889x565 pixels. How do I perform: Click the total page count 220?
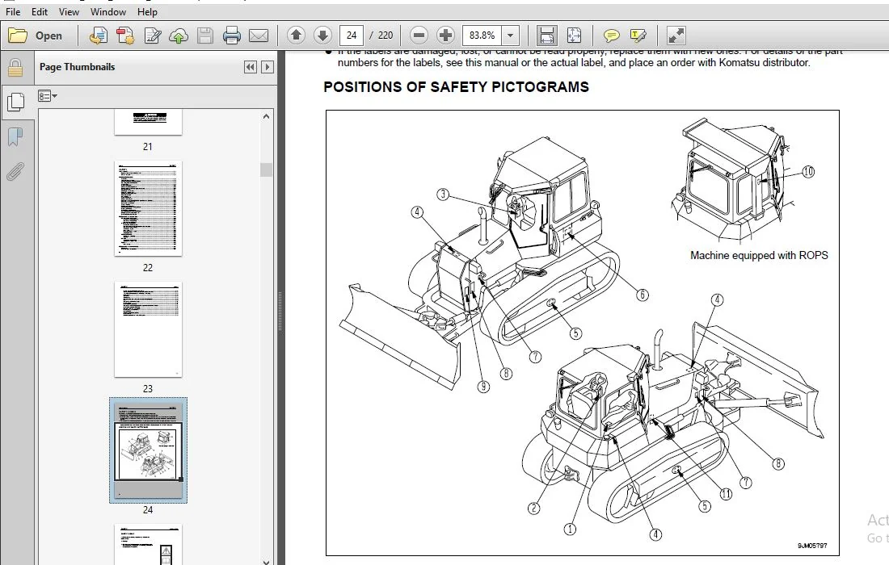coord(386,36)
